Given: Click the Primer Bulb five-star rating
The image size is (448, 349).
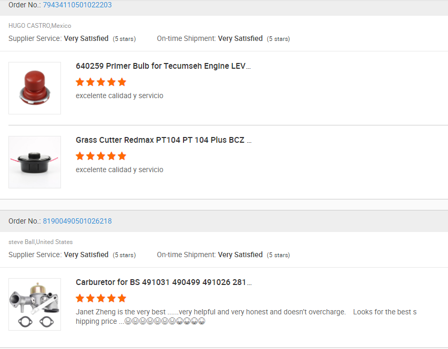Looking at the screenshot, I should coord(101,82).
